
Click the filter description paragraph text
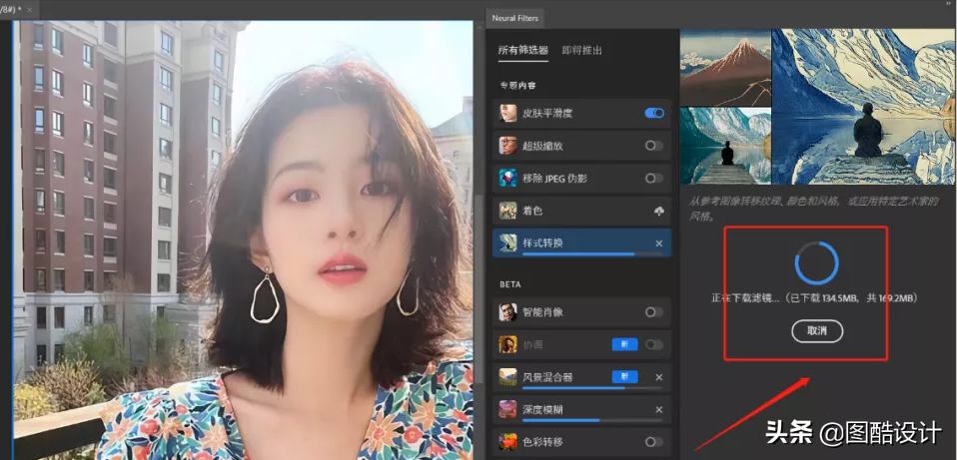coord(815,209)
